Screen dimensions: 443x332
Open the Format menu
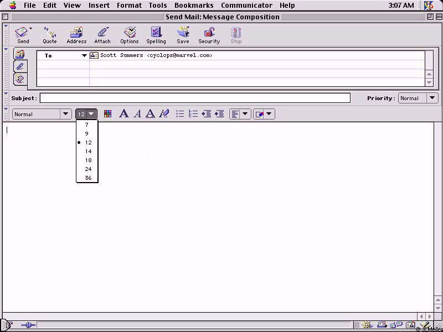129,6
